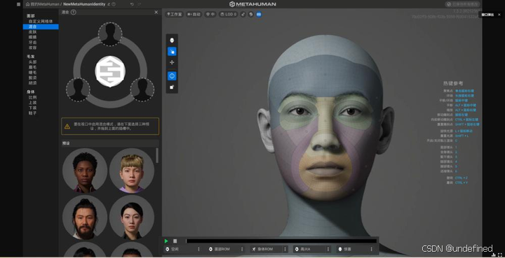Choose the dark-skinned curly hair preset
The height and width of the screenshot is (258, 505).
[85, 171]
